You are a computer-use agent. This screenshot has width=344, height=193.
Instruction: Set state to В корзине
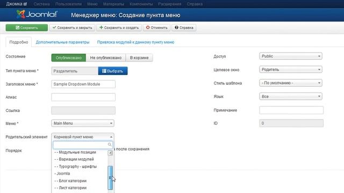[139, 58]
